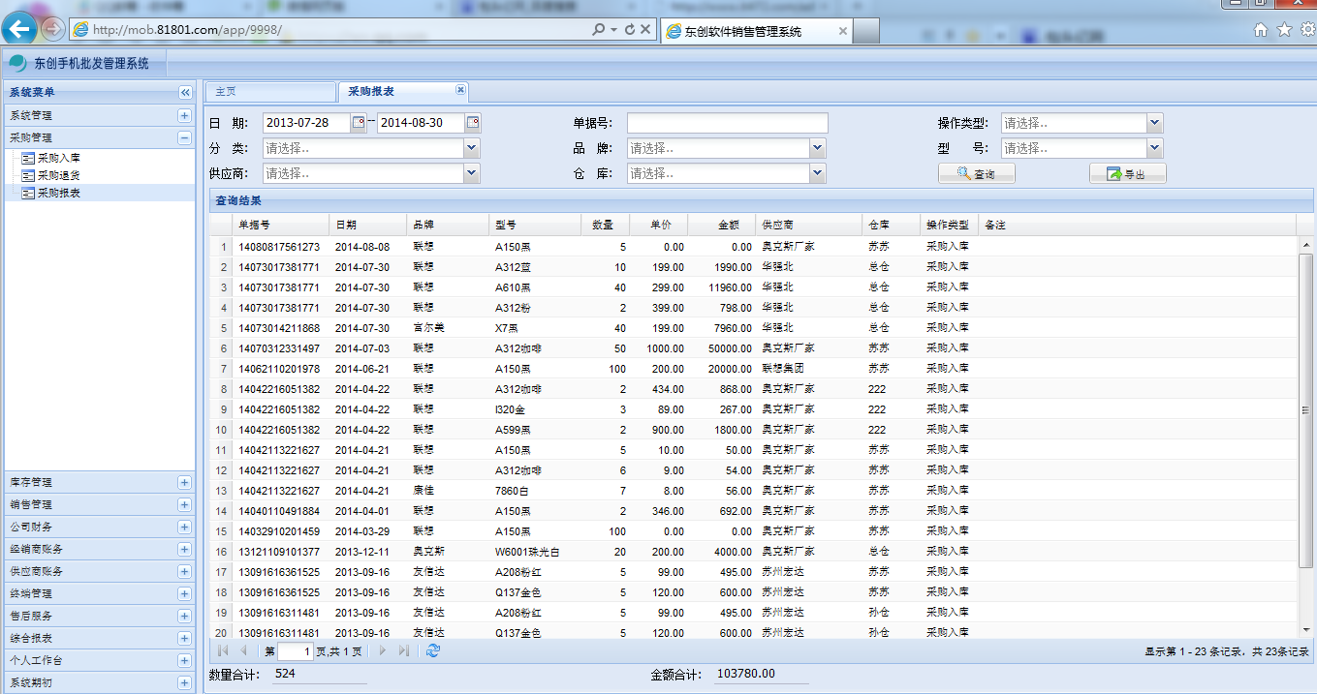Click the 单据号 input field
Image resolution: width=1317 pixels, height=694 pixels.
click(x=727, y=123)
